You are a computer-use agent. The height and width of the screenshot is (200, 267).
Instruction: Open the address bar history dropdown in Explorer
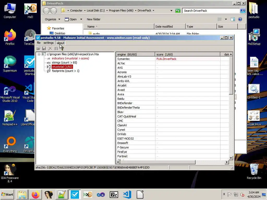coord(171,10)
